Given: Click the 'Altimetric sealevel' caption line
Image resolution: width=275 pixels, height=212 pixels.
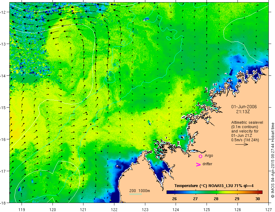Looking at the screenshot, I should coord(247,123).
